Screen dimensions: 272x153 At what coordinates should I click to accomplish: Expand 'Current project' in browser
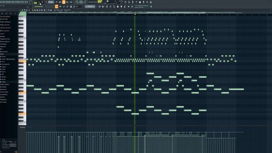point(5,17)
